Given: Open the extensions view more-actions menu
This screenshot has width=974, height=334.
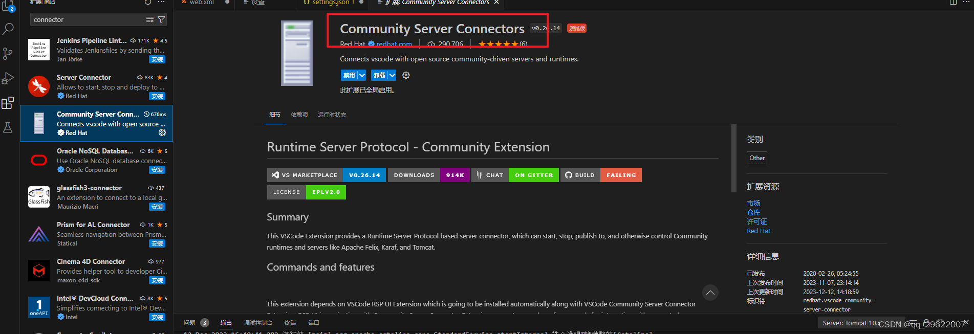Looking at the screenshot, I should 161,2.
